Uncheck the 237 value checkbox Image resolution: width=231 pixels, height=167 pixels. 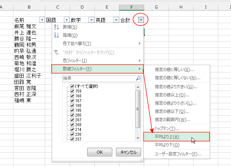click(72, 139)
